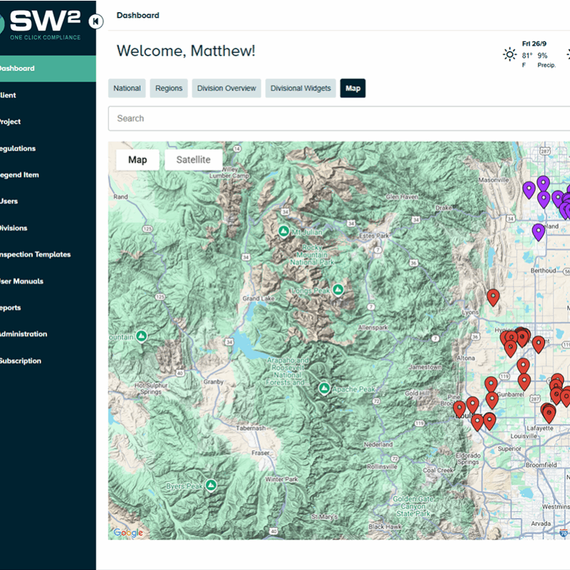Click the Byers Peak mountain marker
The width and height of the screenshot is (570, 570).
coord(210,485)
